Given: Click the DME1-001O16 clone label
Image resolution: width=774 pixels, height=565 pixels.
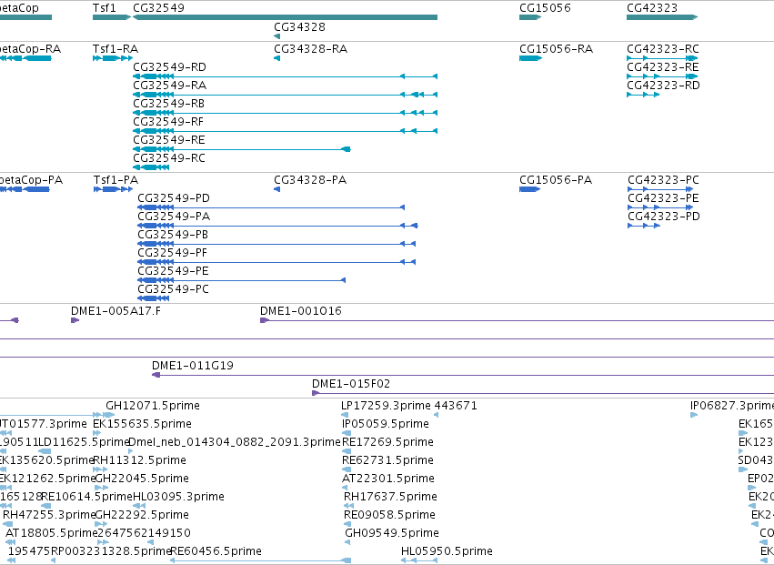Looking at the screenshot, I should (301, 311).
